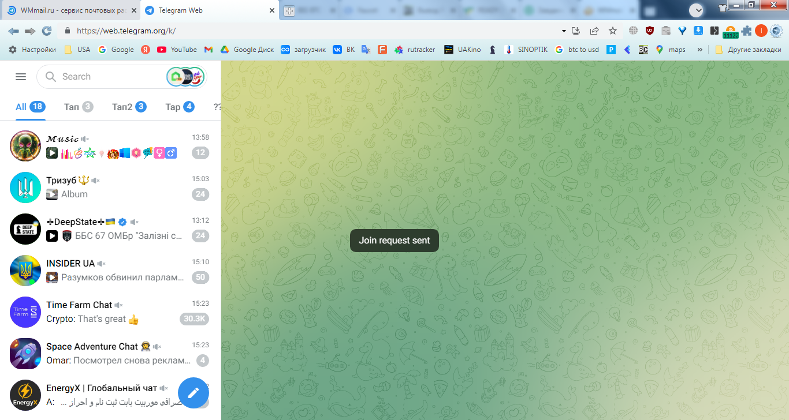
Task: Open the orange profile avatar
Action: pos(761,31)
